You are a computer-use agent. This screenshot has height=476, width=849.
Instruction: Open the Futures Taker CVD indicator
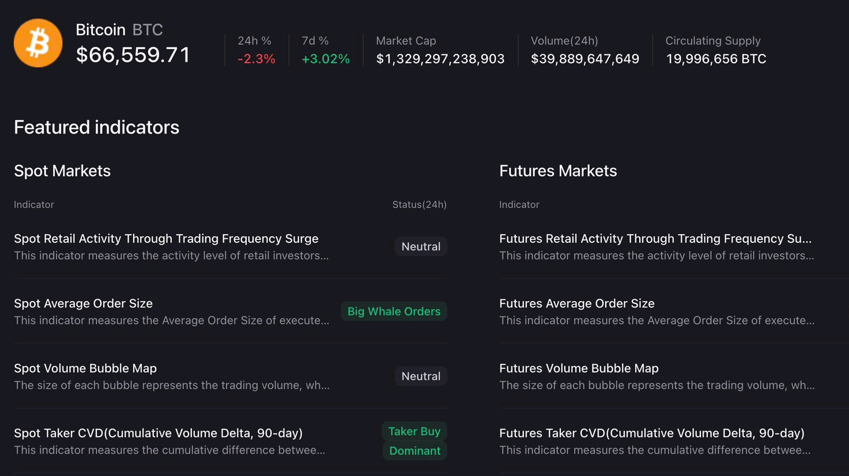(651, 433)
